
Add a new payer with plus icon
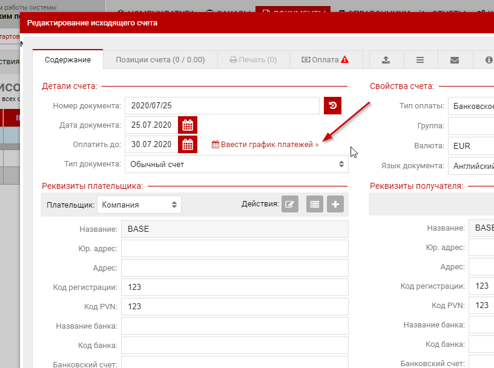pyautogui.click(x=335, y=205)
